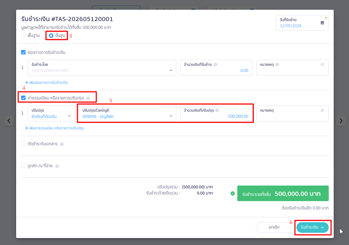Click help icon beside จำนวนเงินที่รับชำระ
Image resolution: width=349 pixels, height=245 pixels.
216,64
